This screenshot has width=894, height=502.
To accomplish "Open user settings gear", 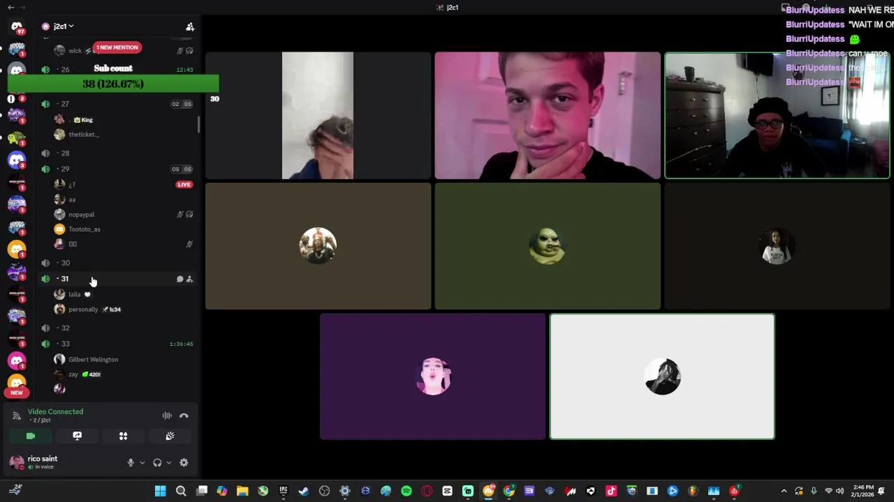I will coord(184,462).
